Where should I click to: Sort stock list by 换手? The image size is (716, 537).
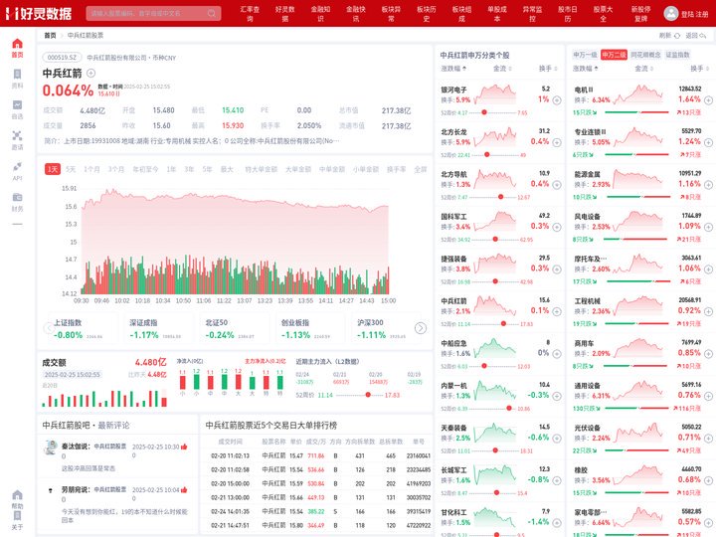(x=548, y=69)
